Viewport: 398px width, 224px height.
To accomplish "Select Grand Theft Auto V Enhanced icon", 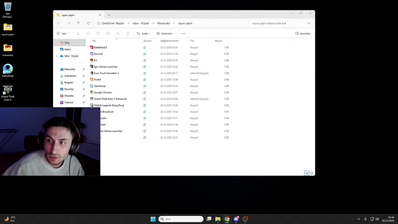I will 92,99.
